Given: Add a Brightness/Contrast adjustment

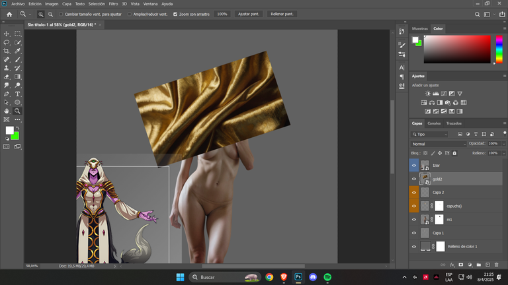Looking at the screenshot, I should point(428,94).
